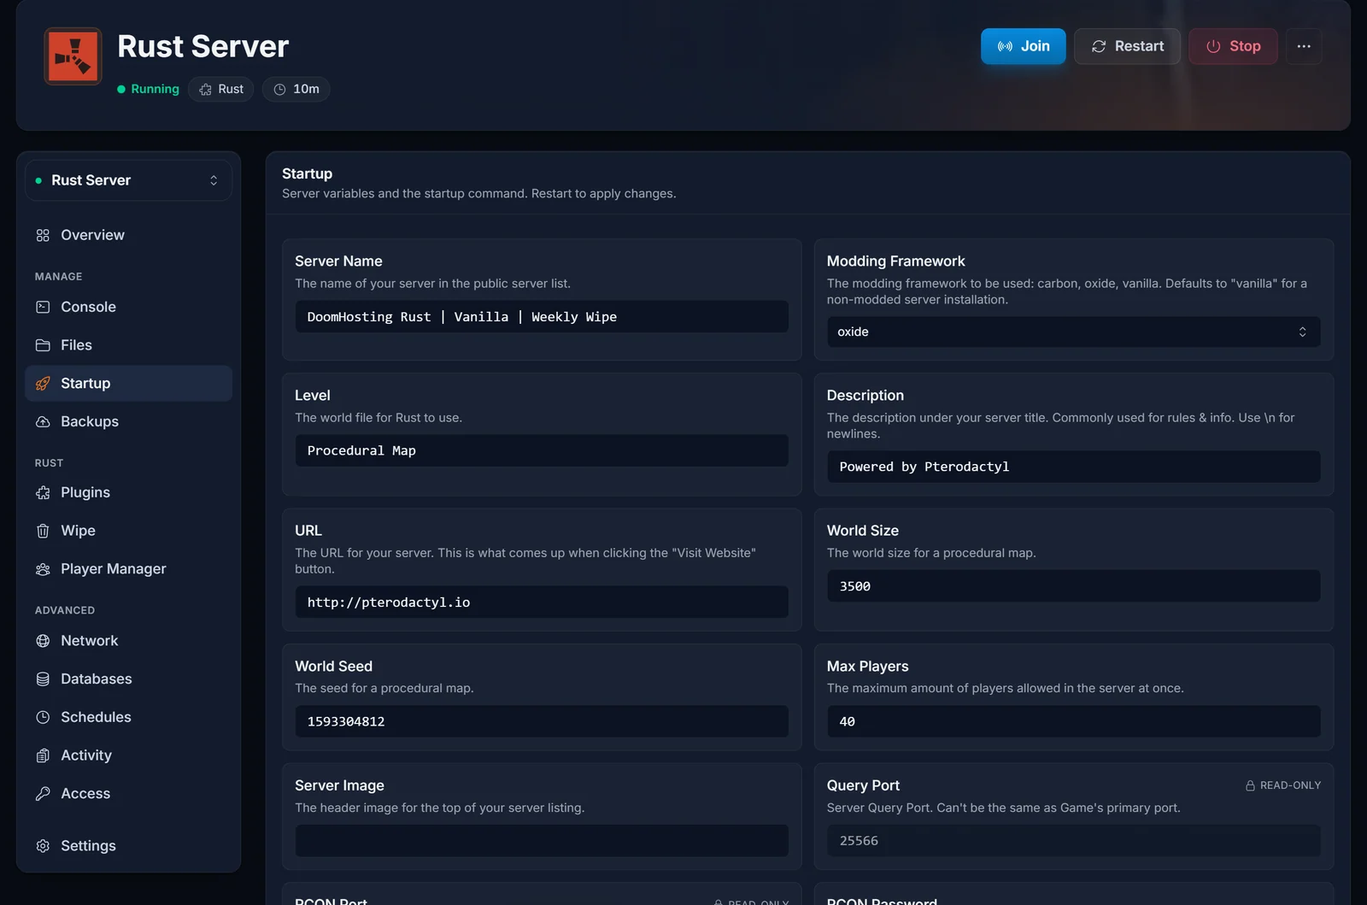Click the 10m uptime badge
The height and width of the screenshot is (905, 1367).
click(296, 89)
